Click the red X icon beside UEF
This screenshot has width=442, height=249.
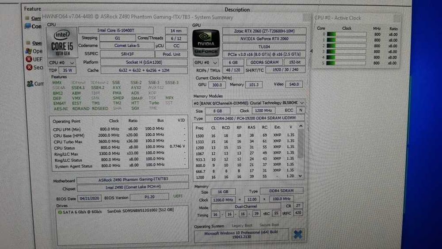pyautogui.click(x=29, y=59)
